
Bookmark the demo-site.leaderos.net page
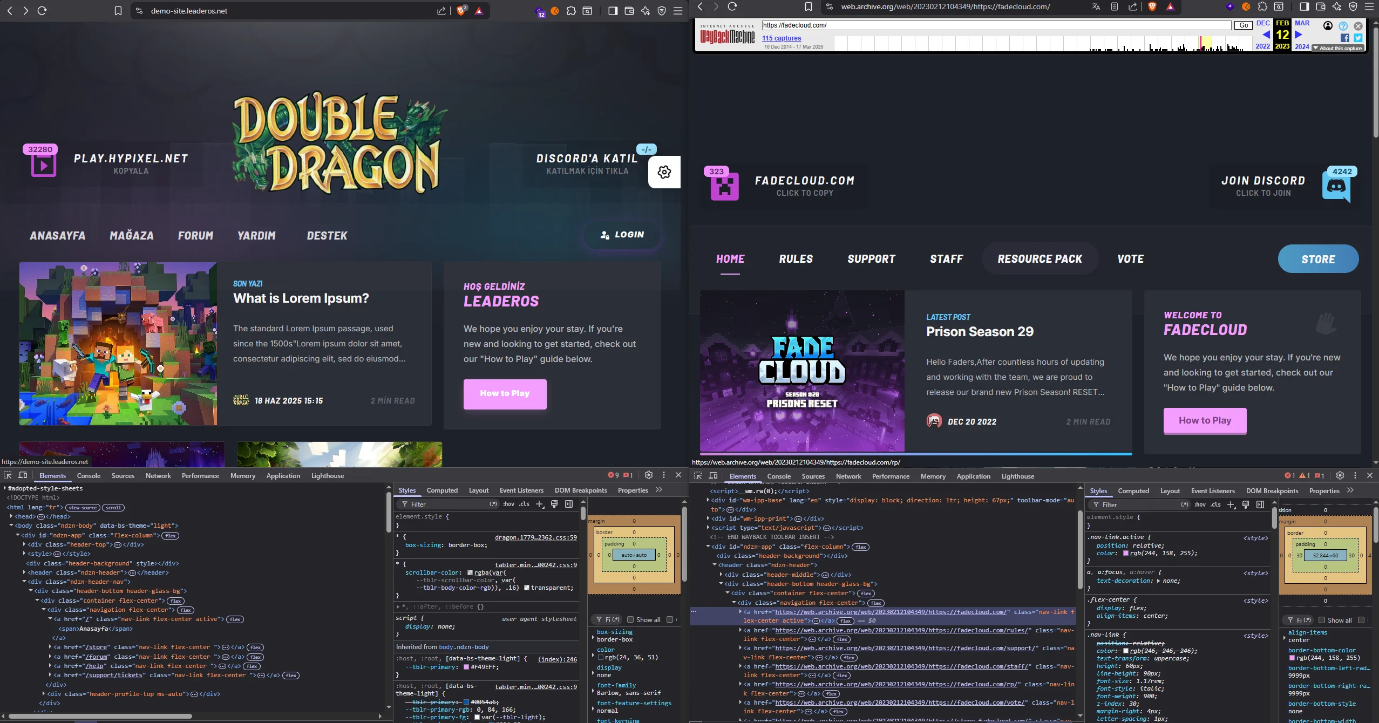coord(118,11)
